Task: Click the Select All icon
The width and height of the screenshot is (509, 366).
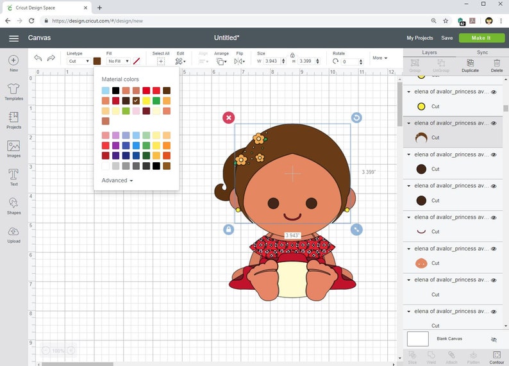Action: [161, 61]
